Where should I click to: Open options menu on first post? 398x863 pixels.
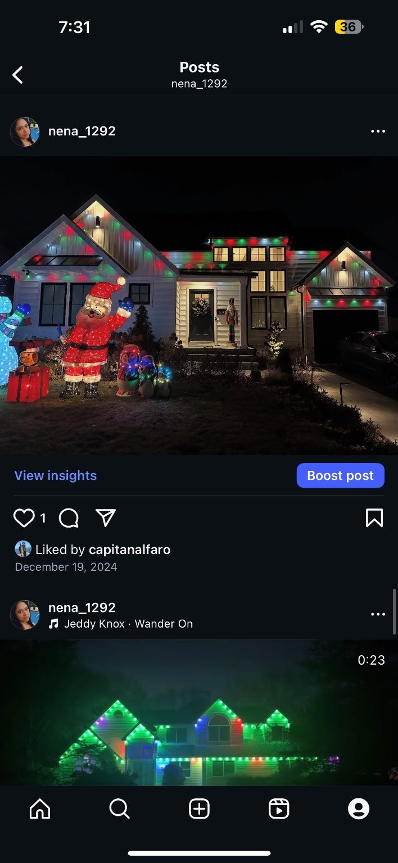[378, 131]
